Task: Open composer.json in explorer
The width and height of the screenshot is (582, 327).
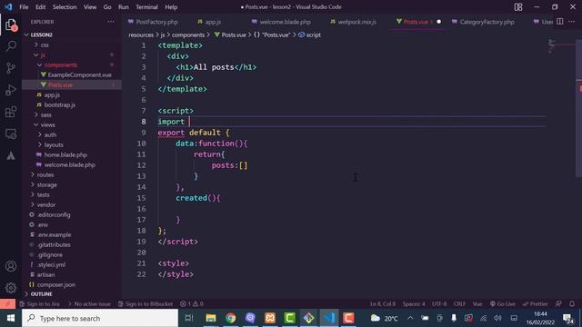Action: [55, 284]
